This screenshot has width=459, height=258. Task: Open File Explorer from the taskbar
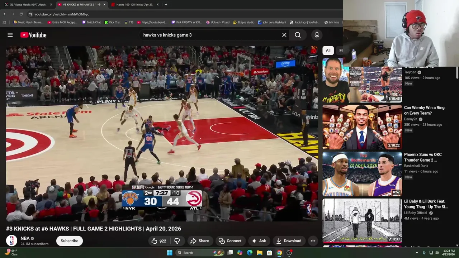click(259, 253)
